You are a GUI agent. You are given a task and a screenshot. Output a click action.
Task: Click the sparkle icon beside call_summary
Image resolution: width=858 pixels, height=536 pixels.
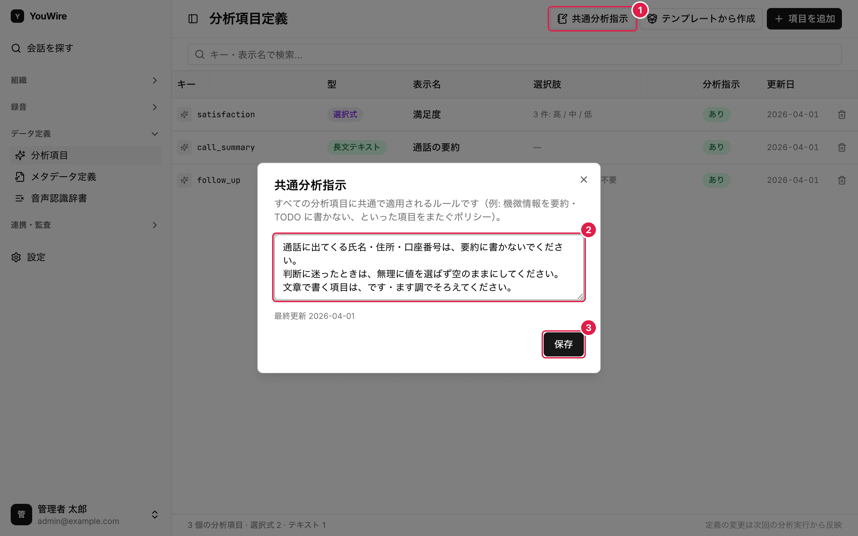coord(184,147)
